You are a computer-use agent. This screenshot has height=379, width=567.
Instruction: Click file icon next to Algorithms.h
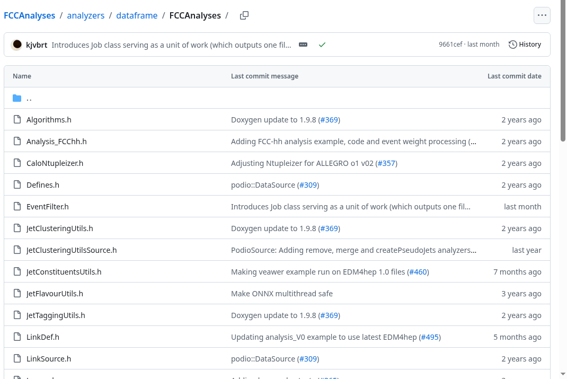pos(17,120)
